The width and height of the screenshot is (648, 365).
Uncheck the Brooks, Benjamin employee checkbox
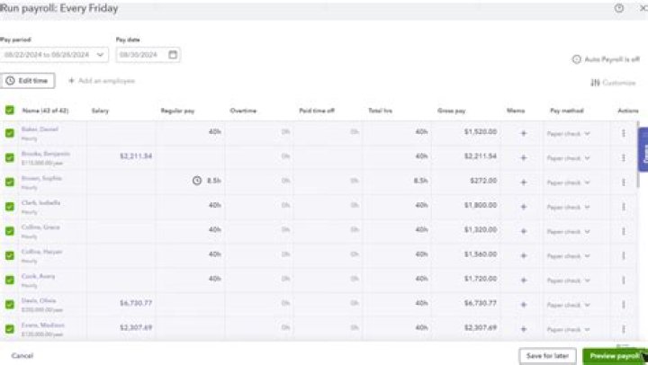[10, 157]
